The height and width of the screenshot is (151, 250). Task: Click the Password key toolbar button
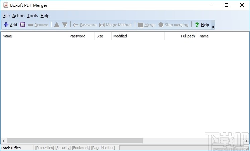tap(85, 25)
